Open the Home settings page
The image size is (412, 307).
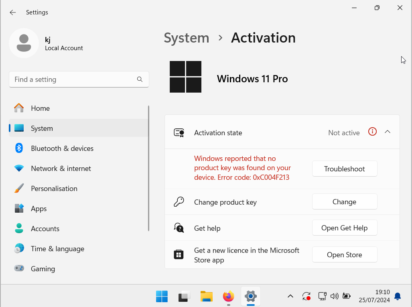[79, 108]
